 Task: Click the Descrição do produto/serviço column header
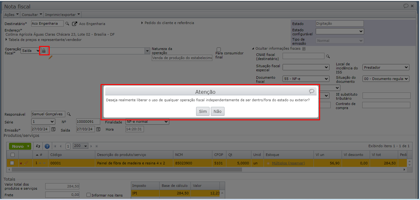pyautogui.click(x=134, y=155)
